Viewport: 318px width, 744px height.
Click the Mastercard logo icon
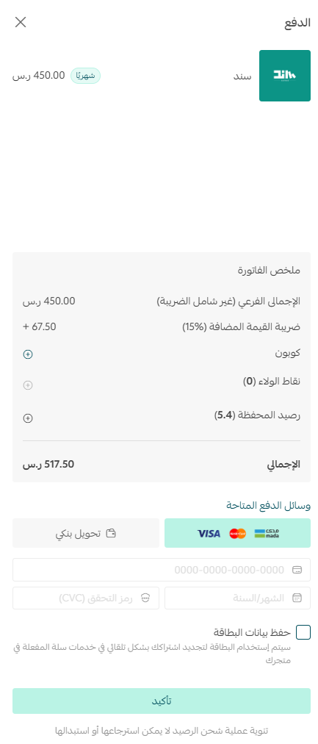tap(237, 533)
